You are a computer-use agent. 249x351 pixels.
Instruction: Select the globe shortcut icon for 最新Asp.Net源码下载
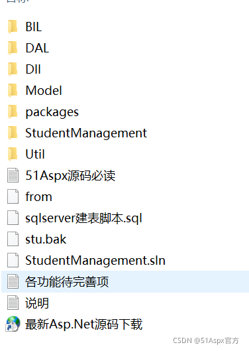[13, 324]
